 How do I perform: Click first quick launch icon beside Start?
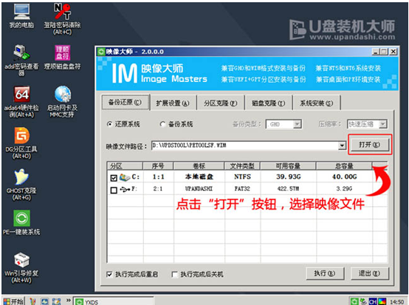coord(33,301)
